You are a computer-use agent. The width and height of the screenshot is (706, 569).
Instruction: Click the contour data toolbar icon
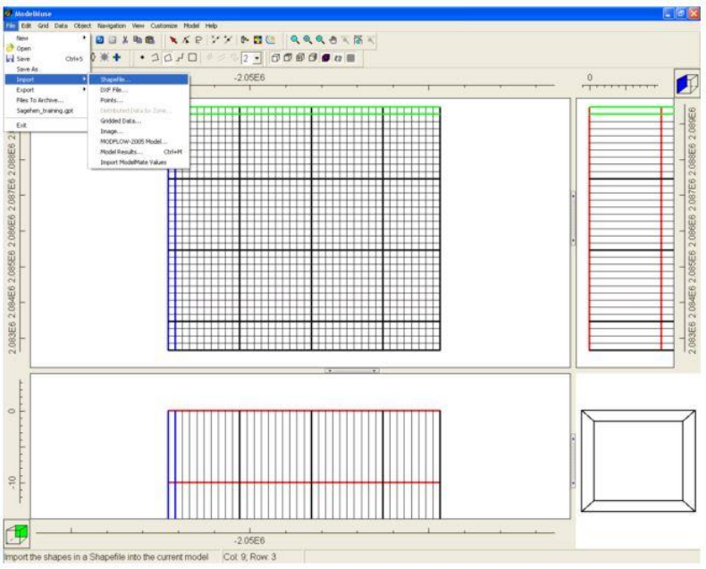coord(270,40)
